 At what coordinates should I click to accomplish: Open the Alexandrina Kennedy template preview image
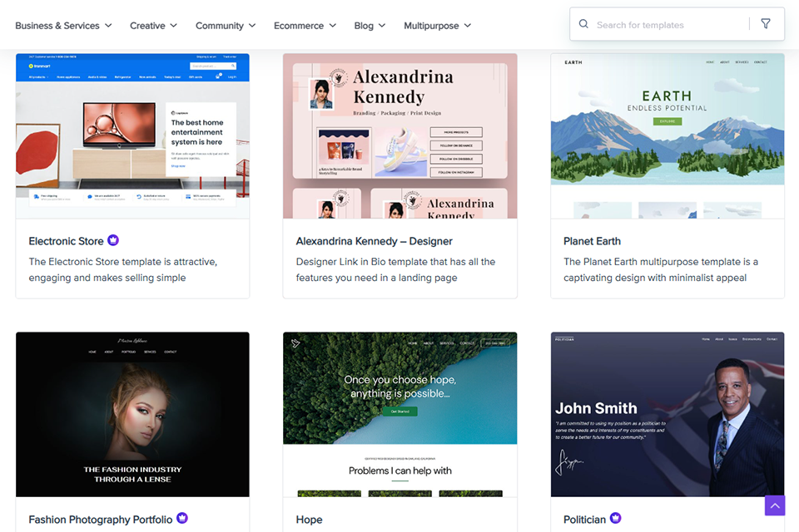click(x=400, y=136)
